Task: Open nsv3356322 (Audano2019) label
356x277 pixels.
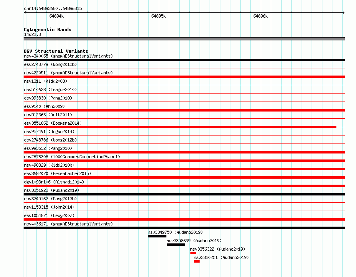Action: point(218,249)
